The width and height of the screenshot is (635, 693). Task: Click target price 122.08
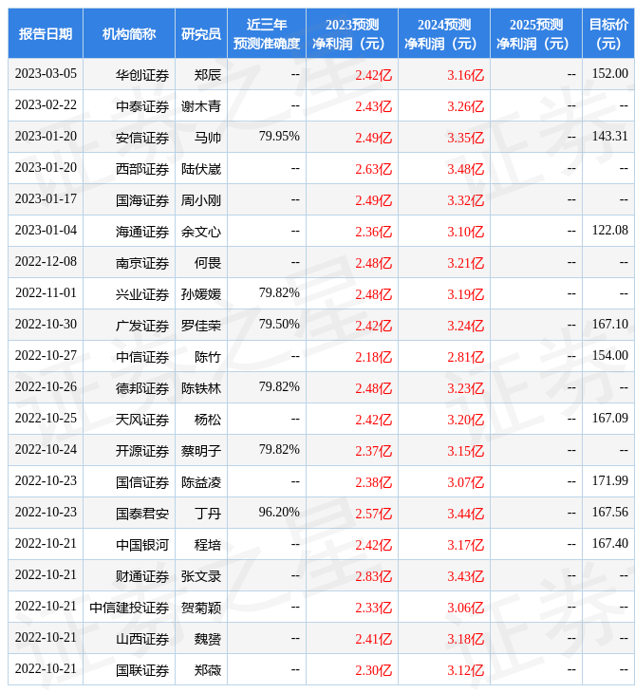tap(609, 231)
